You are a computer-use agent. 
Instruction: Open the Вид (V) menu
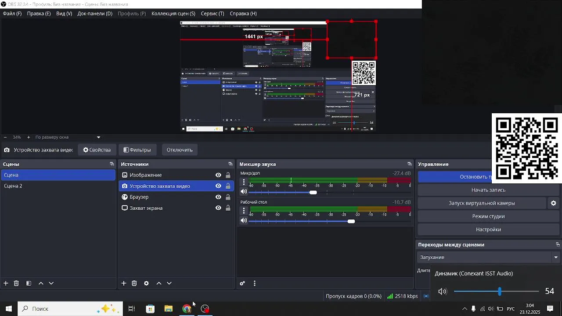pyautogui.click(x=64, y=14)
